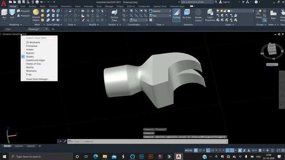The width and height of the screenshot is (285, 160).
Task: Click the ViewCube in viewport
Action: pyautogui.click(x=272, y=49)
